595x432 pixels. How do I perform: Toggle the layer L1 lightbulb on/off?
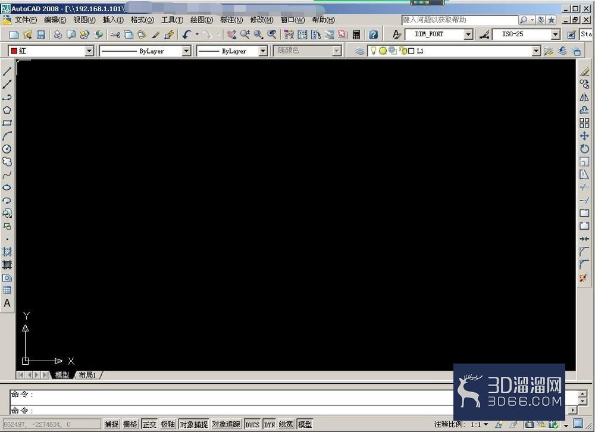pyautogui.click(x=373, y=51)
